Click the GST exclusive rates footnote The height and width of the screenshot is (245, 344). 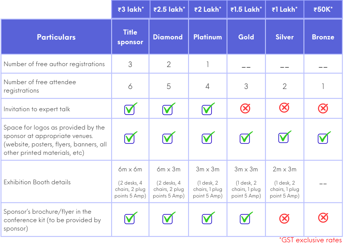pos(311,240)
